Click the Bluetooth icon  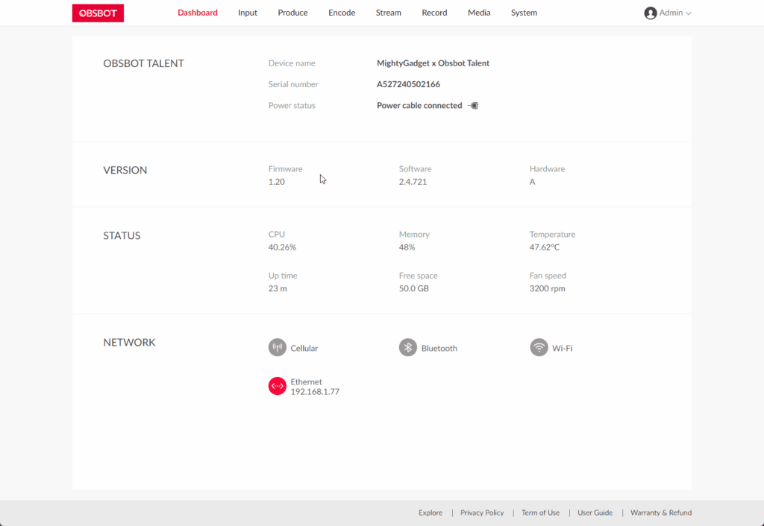[408, 348]
